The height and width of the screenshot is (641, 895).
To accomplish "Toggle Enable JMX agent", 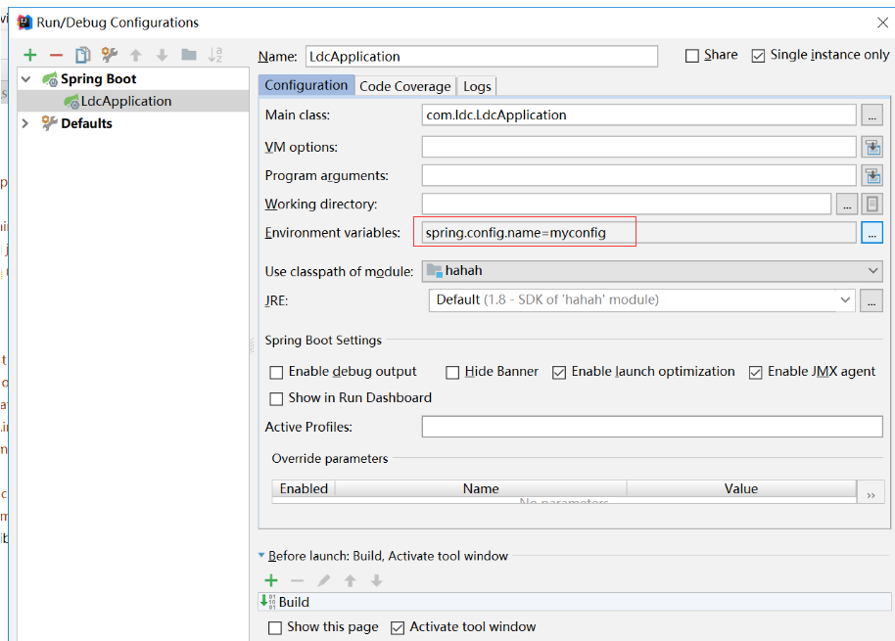I will coord(755,373).
